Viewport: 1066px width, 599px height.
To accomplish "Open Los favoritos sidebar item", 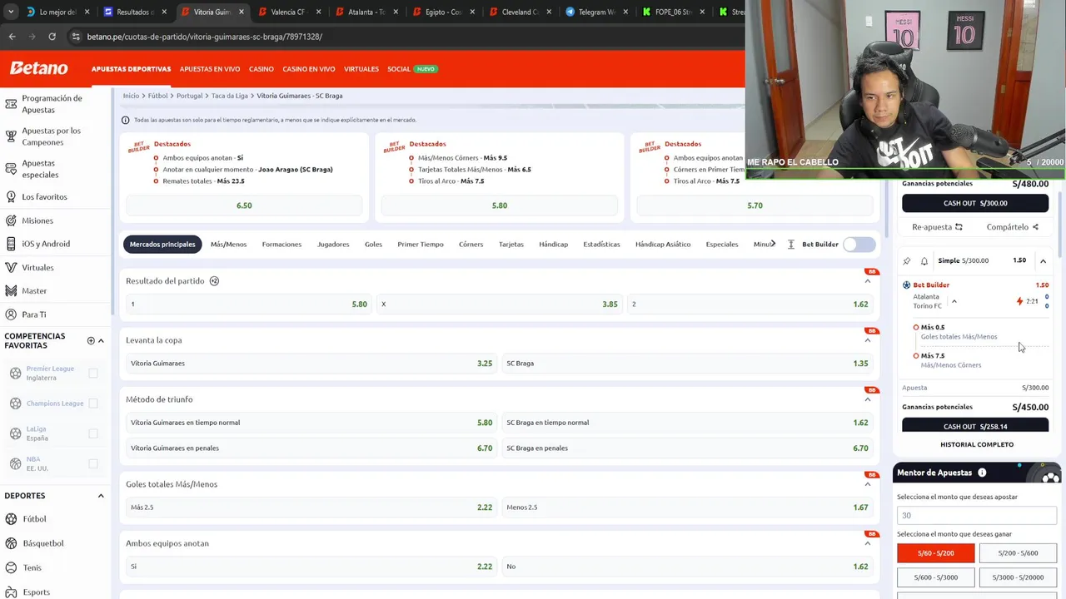I will [44, 197].
